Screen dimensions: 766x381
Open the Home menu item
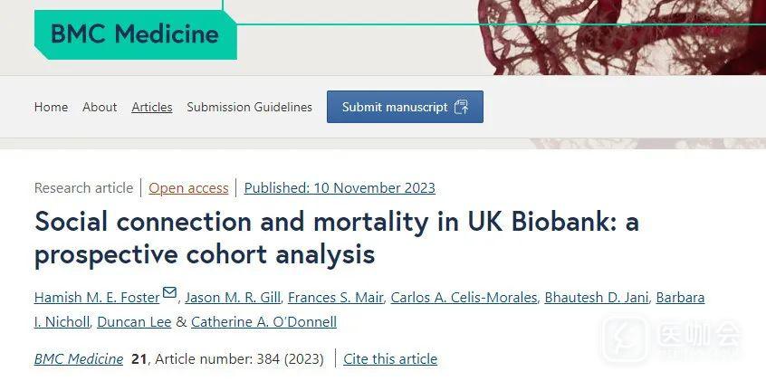coord(51,107)
